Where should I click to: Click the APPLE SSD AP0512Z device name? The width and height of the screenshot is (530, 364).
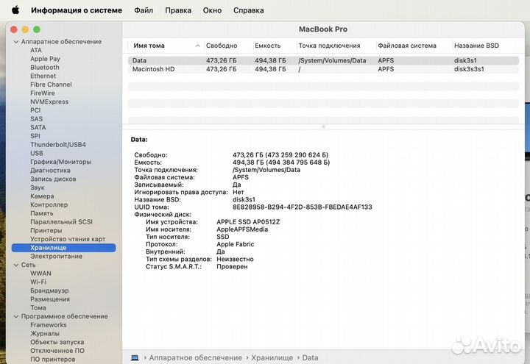pyautogui.click(x=248, y=222)
